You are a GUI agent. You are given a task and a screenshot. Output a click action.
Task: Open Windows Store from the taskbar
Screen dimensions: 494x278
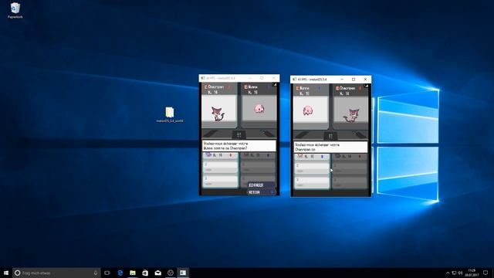point(145,273)
